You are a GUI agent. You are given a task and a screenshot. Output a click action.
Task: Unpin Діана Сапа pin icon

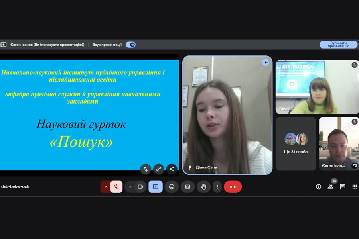pyautogui.click(x=189, y=167)
